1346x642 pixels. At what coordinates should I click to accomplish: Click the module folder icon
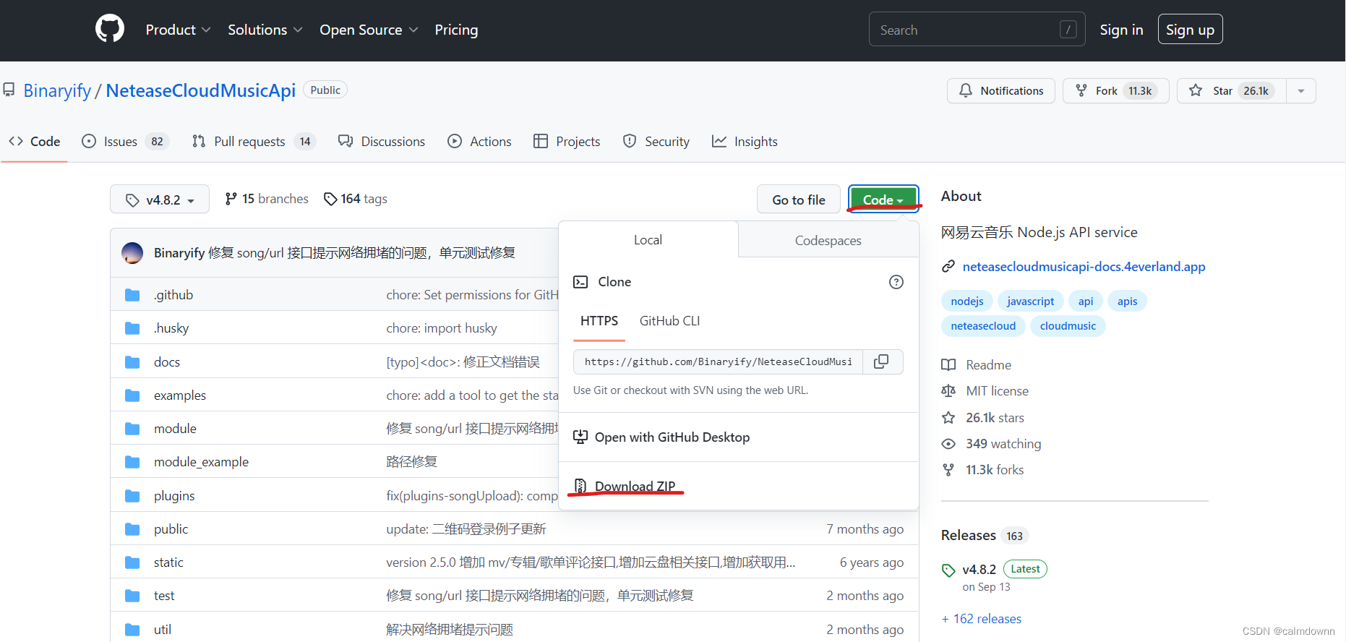coord(132,429)
